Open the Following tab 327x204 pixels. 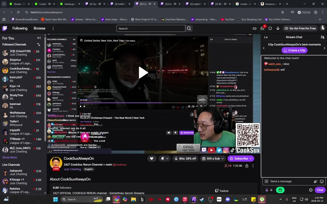[x=20, y=28]
